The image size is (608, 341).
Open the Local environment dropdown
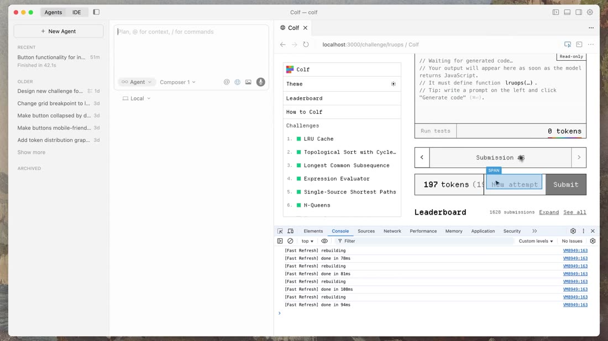click(x=137, y=98)
